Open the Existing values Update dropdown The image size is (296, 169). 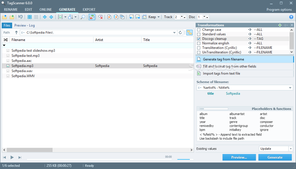click(291, 149)
